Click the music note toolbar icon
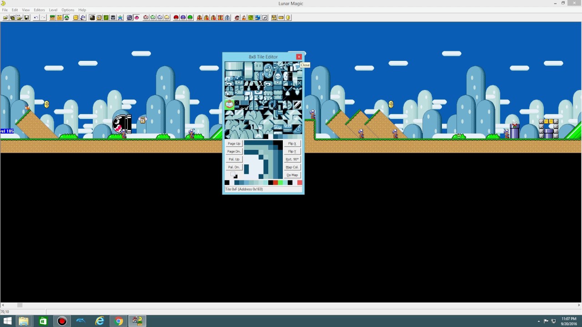The height and width of the screenshot is (327, 582). pyautogui.click(x=265, y=18)
